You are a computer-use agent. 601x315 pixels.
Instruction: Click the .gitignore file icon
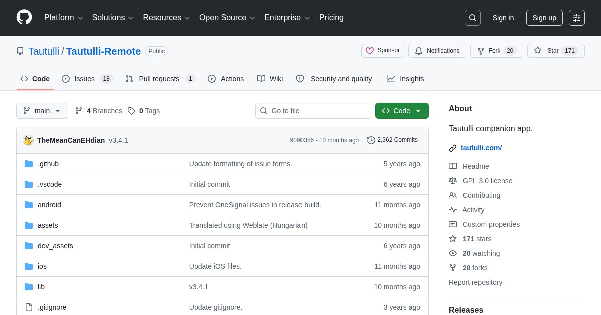point(29,307)
